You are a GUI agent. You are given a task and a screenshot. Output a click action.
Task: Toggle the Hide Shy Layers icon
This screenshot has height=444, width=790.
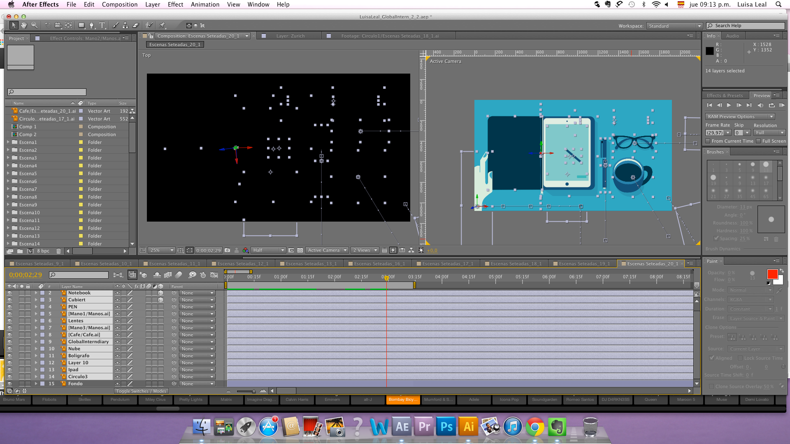[157, 275]
